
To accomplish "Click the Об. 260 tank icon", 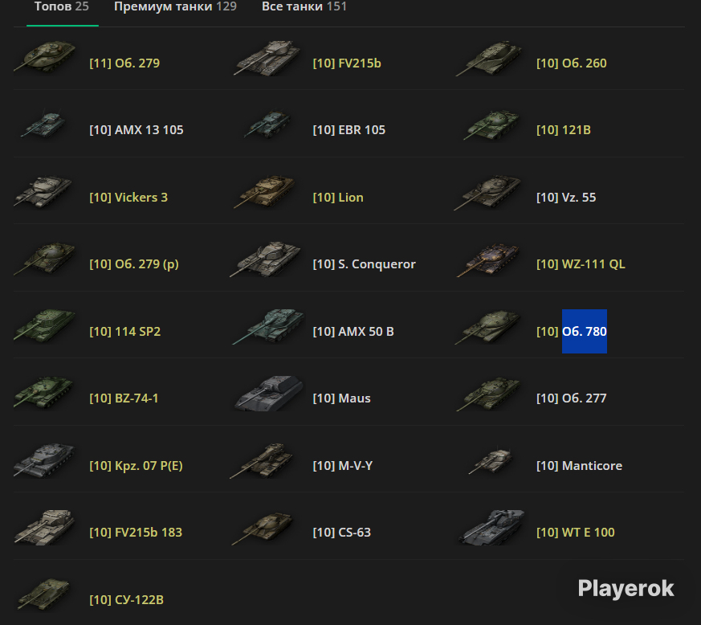I will click(x=489, y=58).
